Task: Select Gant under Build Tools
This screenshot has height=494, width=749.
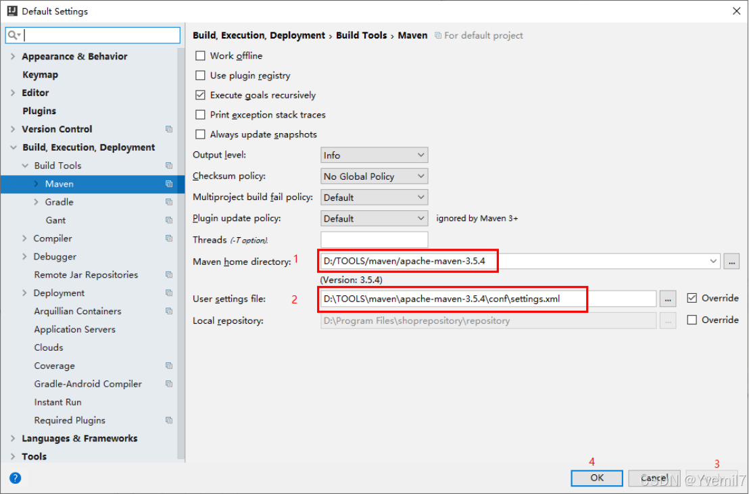Action: point(55,220)
